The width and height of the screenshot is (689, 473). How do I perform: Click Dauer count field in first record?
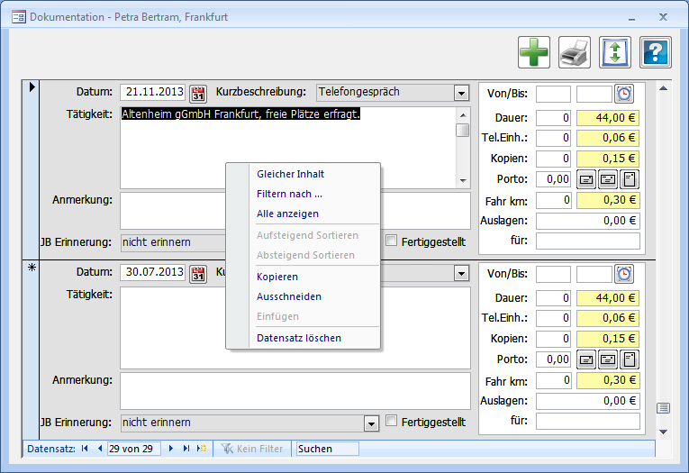pos(553,118)
